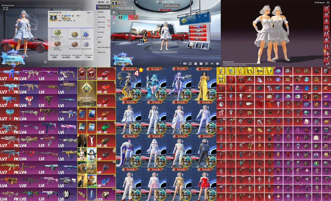Screen dimensions: 331x201
Task: Open the Lịch Sử Đấu tab
Action: coord(103,17)
